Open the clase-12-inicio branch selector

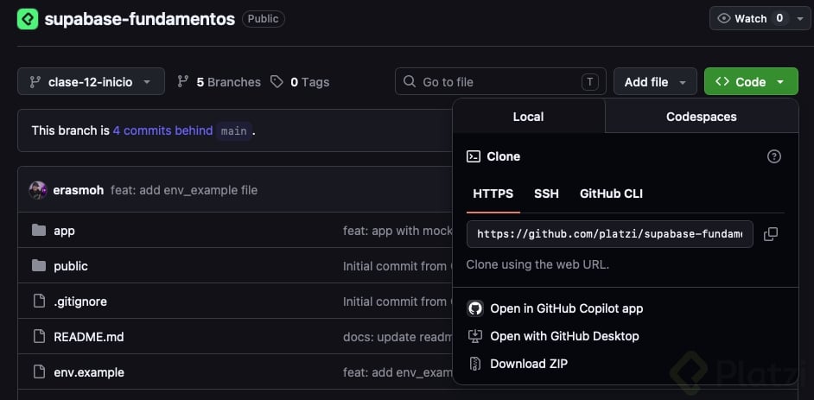click(91, 81)
